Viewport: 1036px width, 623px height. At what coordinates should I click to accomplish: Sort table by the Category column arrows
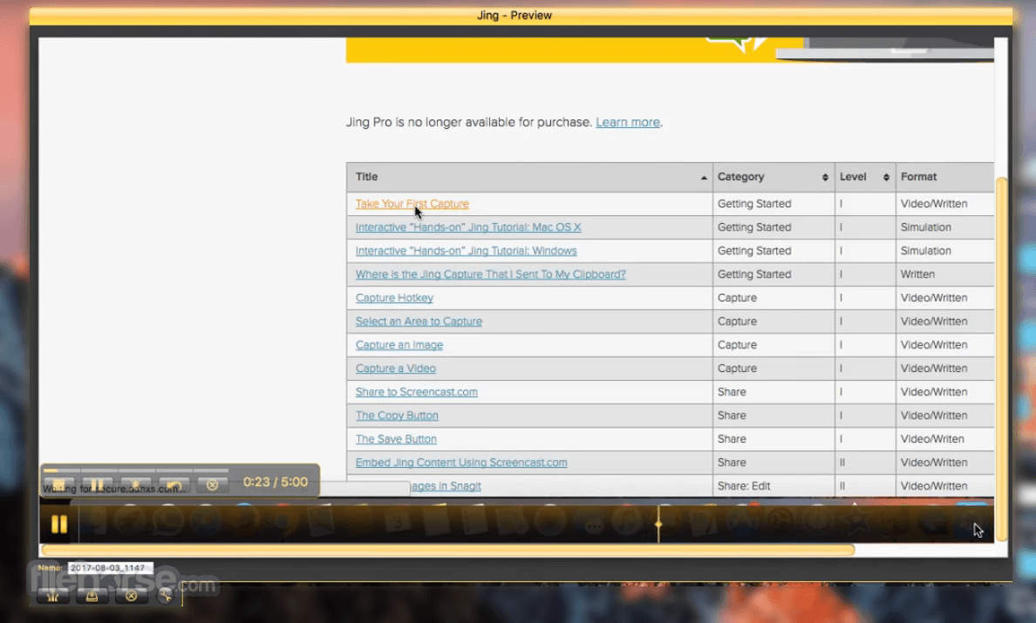click(825, 177)
